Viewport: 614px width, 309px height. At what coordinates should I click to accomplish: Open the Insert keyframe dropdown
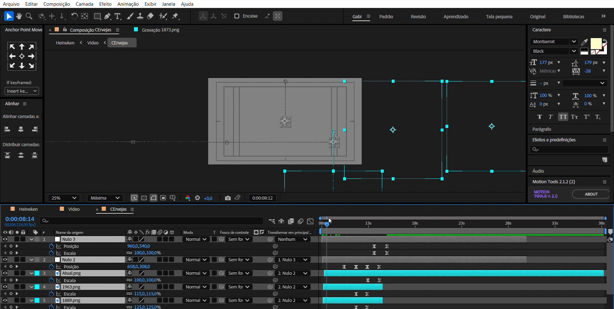click(22, 91)
